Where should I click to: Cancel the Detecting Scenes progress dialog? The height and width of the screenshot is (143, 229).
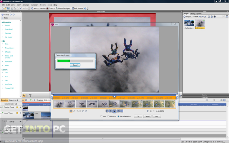[x=75, y=65]
